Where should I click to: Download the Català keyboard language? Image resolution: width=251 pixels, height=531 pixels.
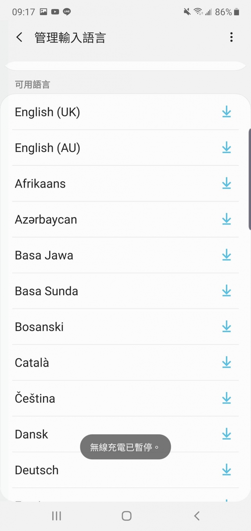pos(227,363)
